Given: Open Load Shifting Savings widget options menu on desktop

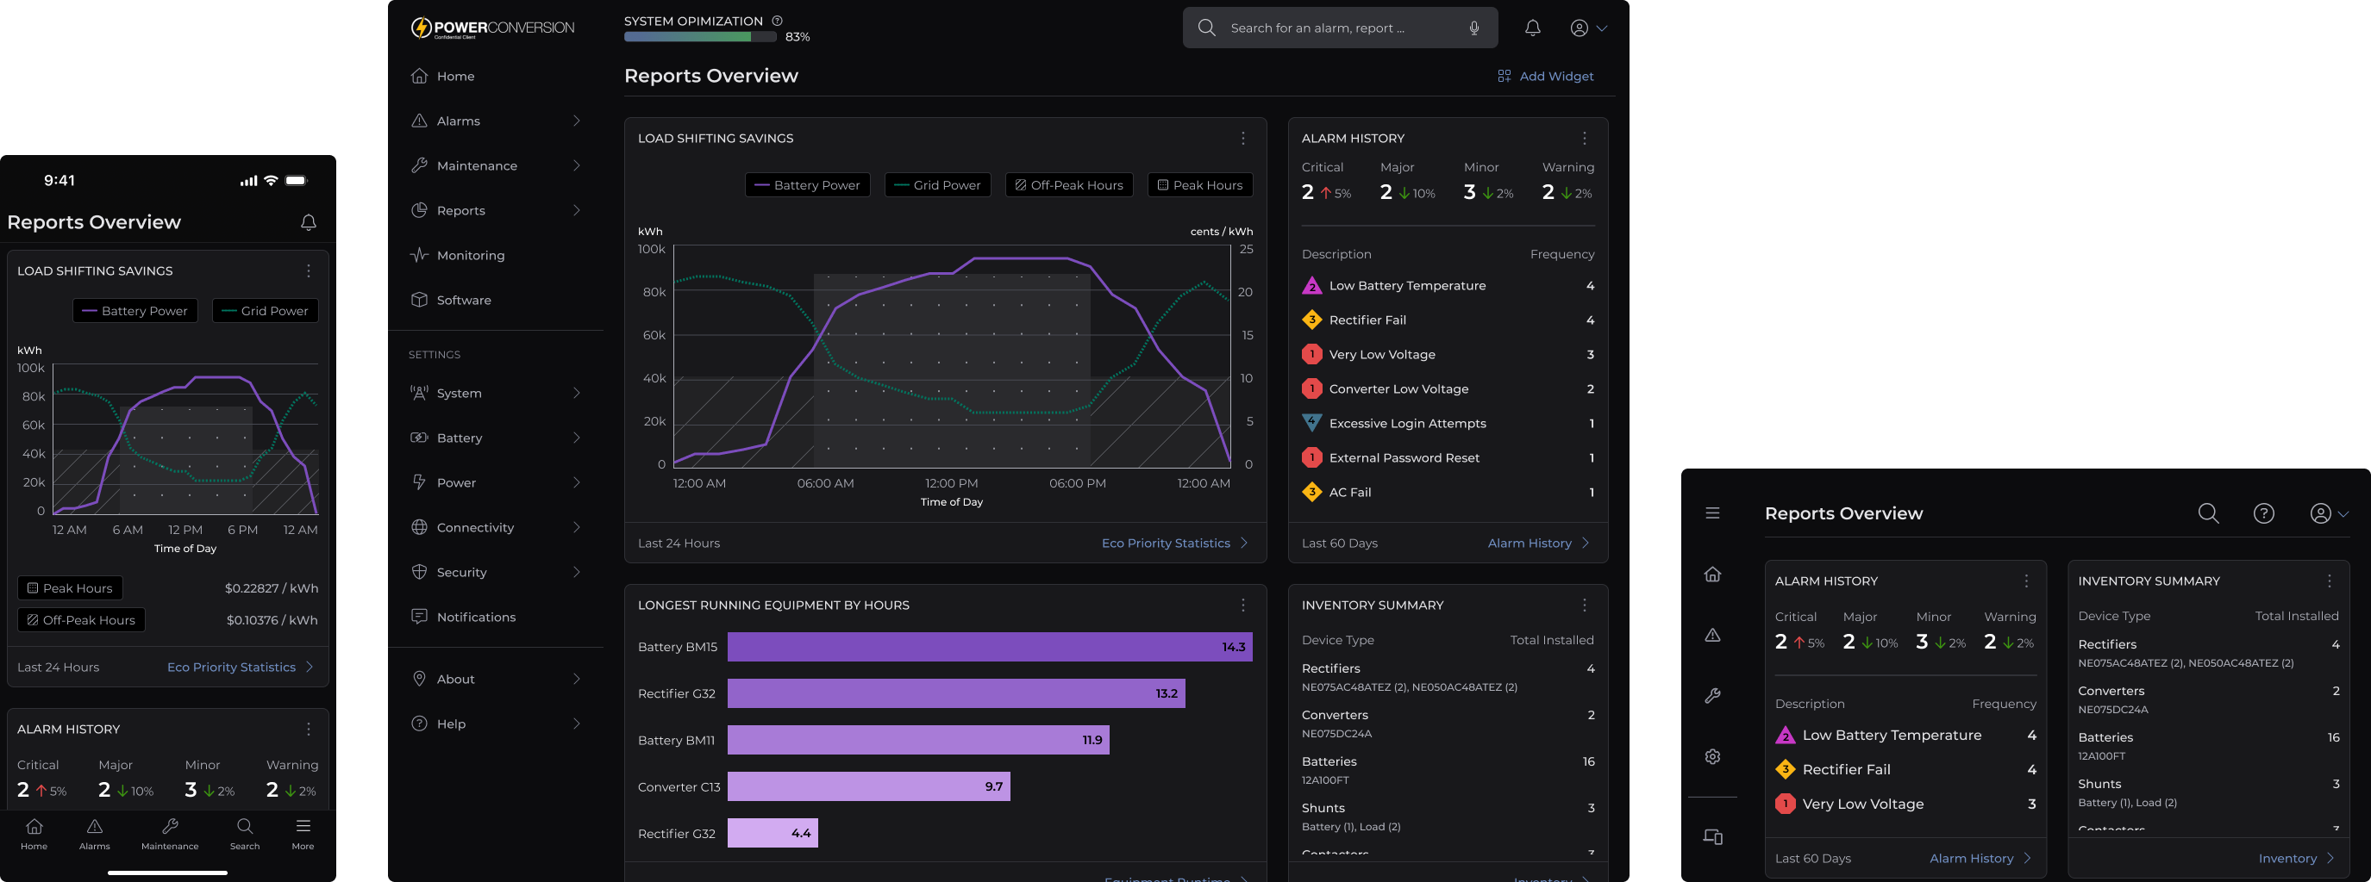Looking at the screenshot, I should point(1242,138).
